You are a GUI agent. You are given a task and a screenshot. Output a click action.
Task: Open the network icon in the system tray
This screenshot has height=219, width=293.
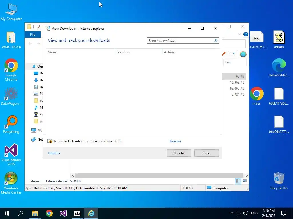239,213
